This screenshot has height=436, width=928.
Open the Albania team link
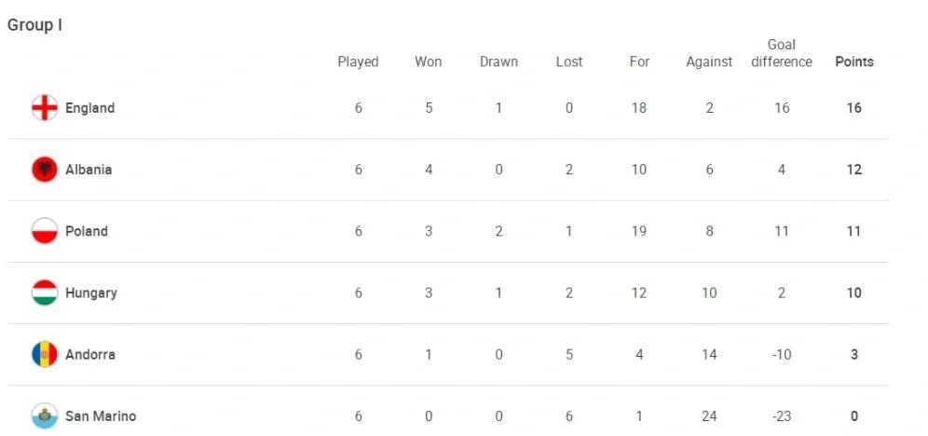click(x=89, y=170)
